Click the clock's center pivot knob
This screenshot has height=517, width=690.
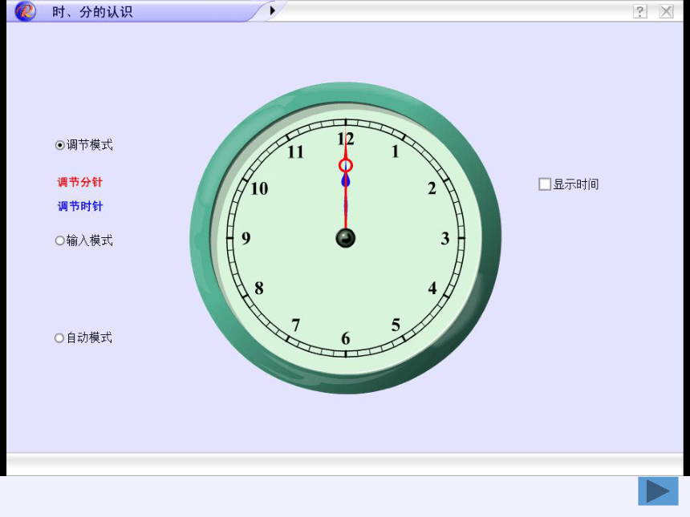coord(346,238)
